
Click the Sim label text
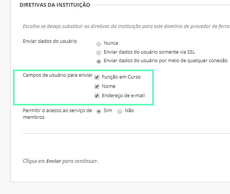click(108, 111)
